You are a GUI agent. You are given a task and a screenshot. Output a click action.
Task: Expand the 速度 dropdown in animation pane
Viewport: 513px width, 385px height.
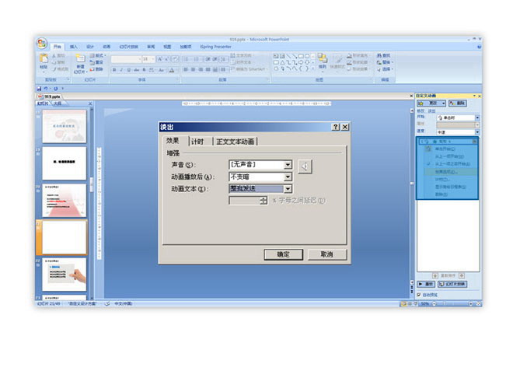(476, 132)
